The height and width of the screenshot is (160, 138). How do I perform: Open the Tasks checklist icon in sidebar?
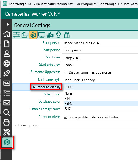click(x=7, y=93)
